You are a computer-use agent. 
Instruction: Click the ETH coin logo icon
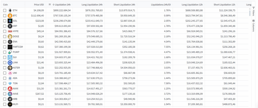point(10,10)
